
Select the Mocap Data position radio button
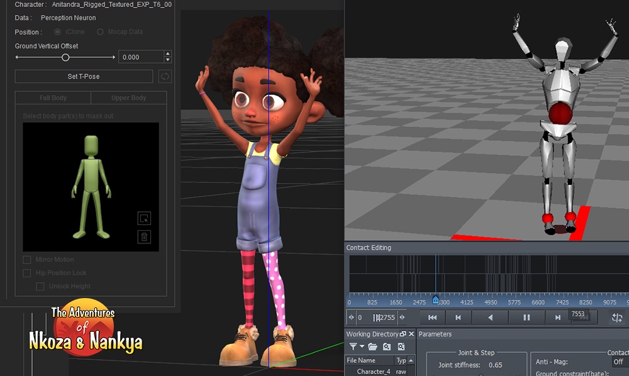point(101,32)
